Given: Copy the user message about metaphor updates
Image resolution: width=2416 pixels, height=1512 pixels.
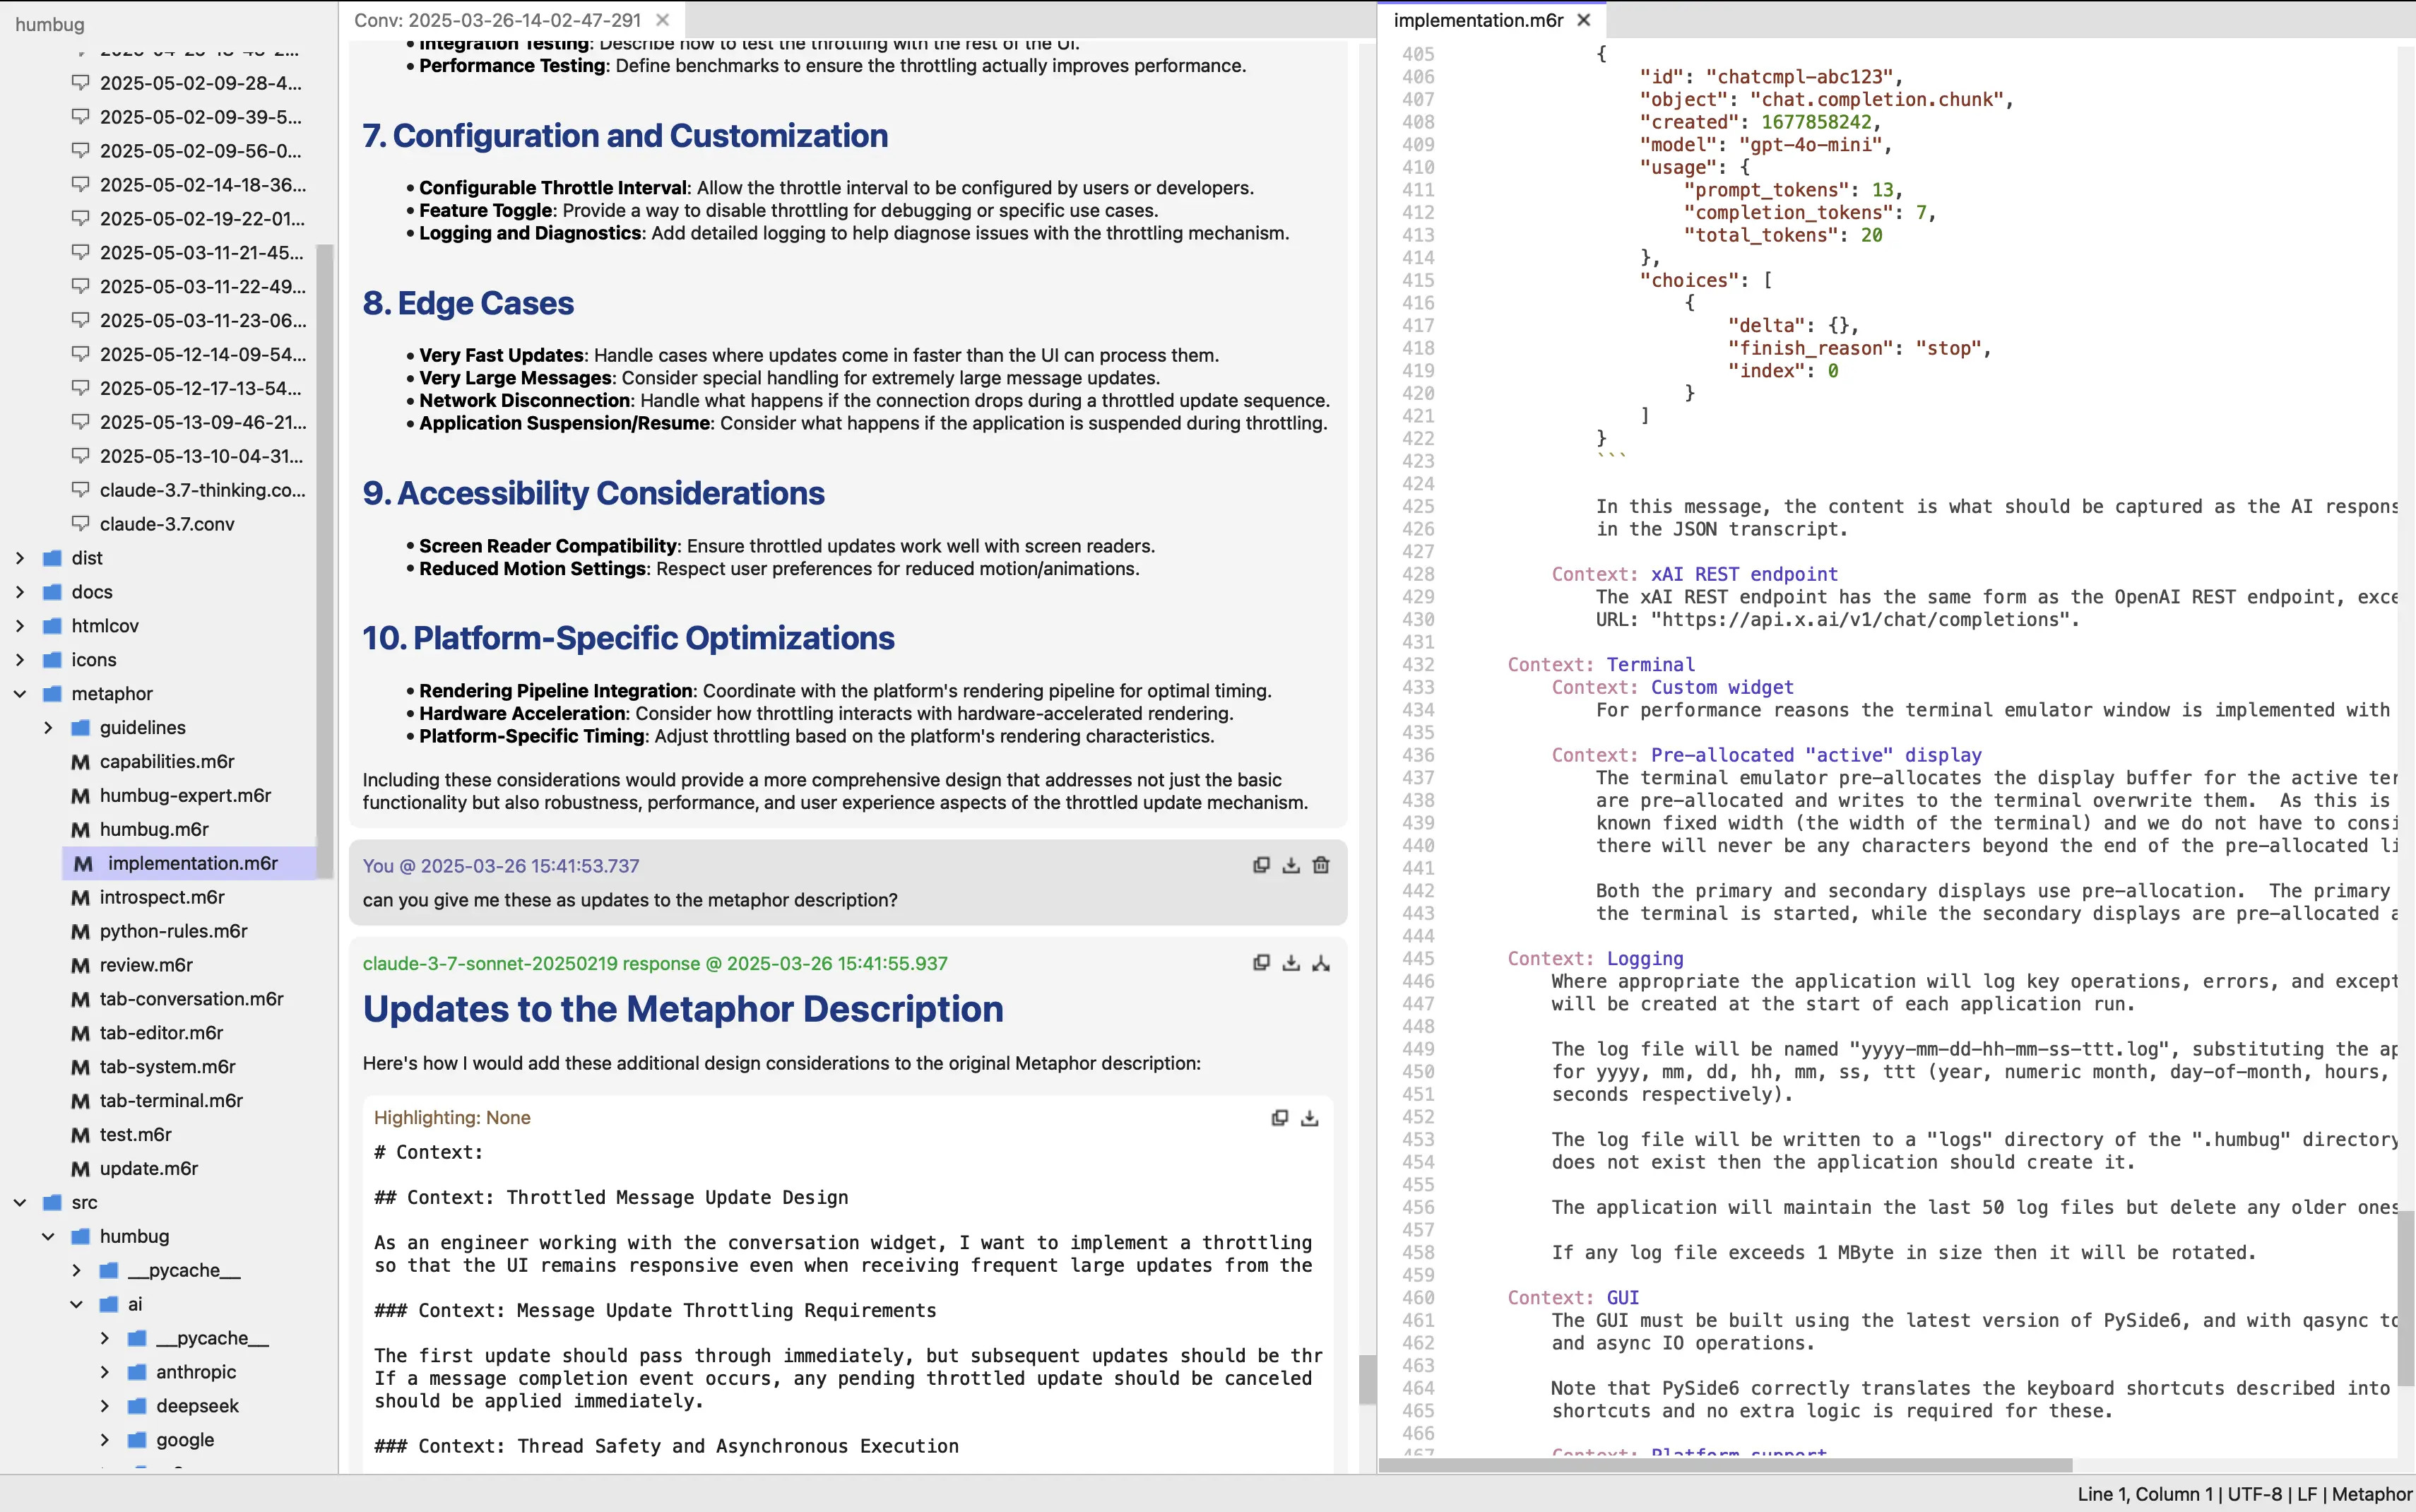Looking at the screenshot, I should (x=1262, y=865).
